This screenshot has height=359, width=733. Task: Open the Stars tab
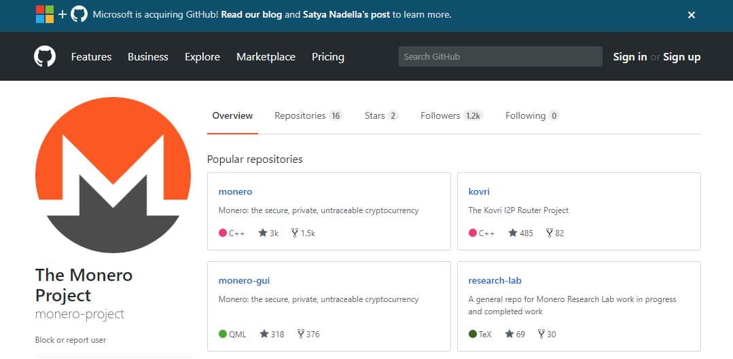[x=380, y=116]
